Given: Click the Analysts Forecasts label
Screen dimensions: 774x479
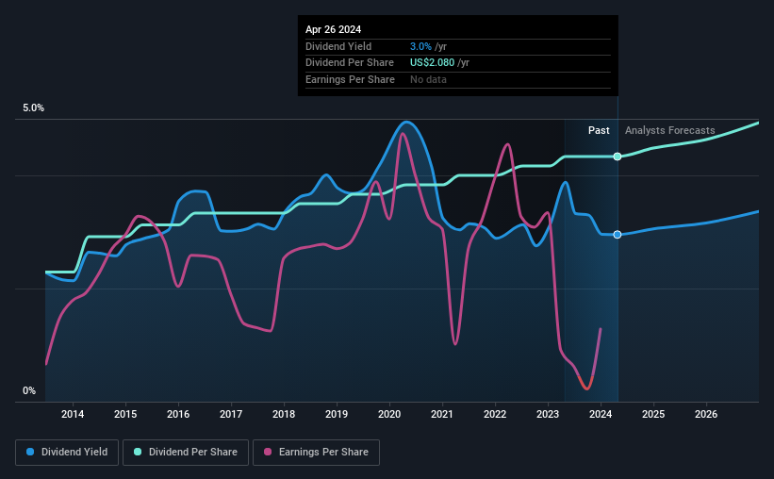Looking at the screenshot, I should click(x=670, y=130).
